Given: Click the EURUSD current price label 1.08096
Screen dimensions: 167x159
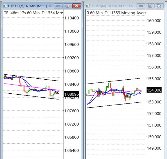Looking at the screenshot, I should (72, 94).
